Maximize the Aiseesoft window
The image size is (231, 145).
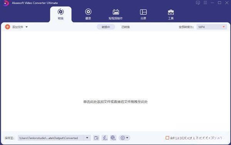point(219,3)
